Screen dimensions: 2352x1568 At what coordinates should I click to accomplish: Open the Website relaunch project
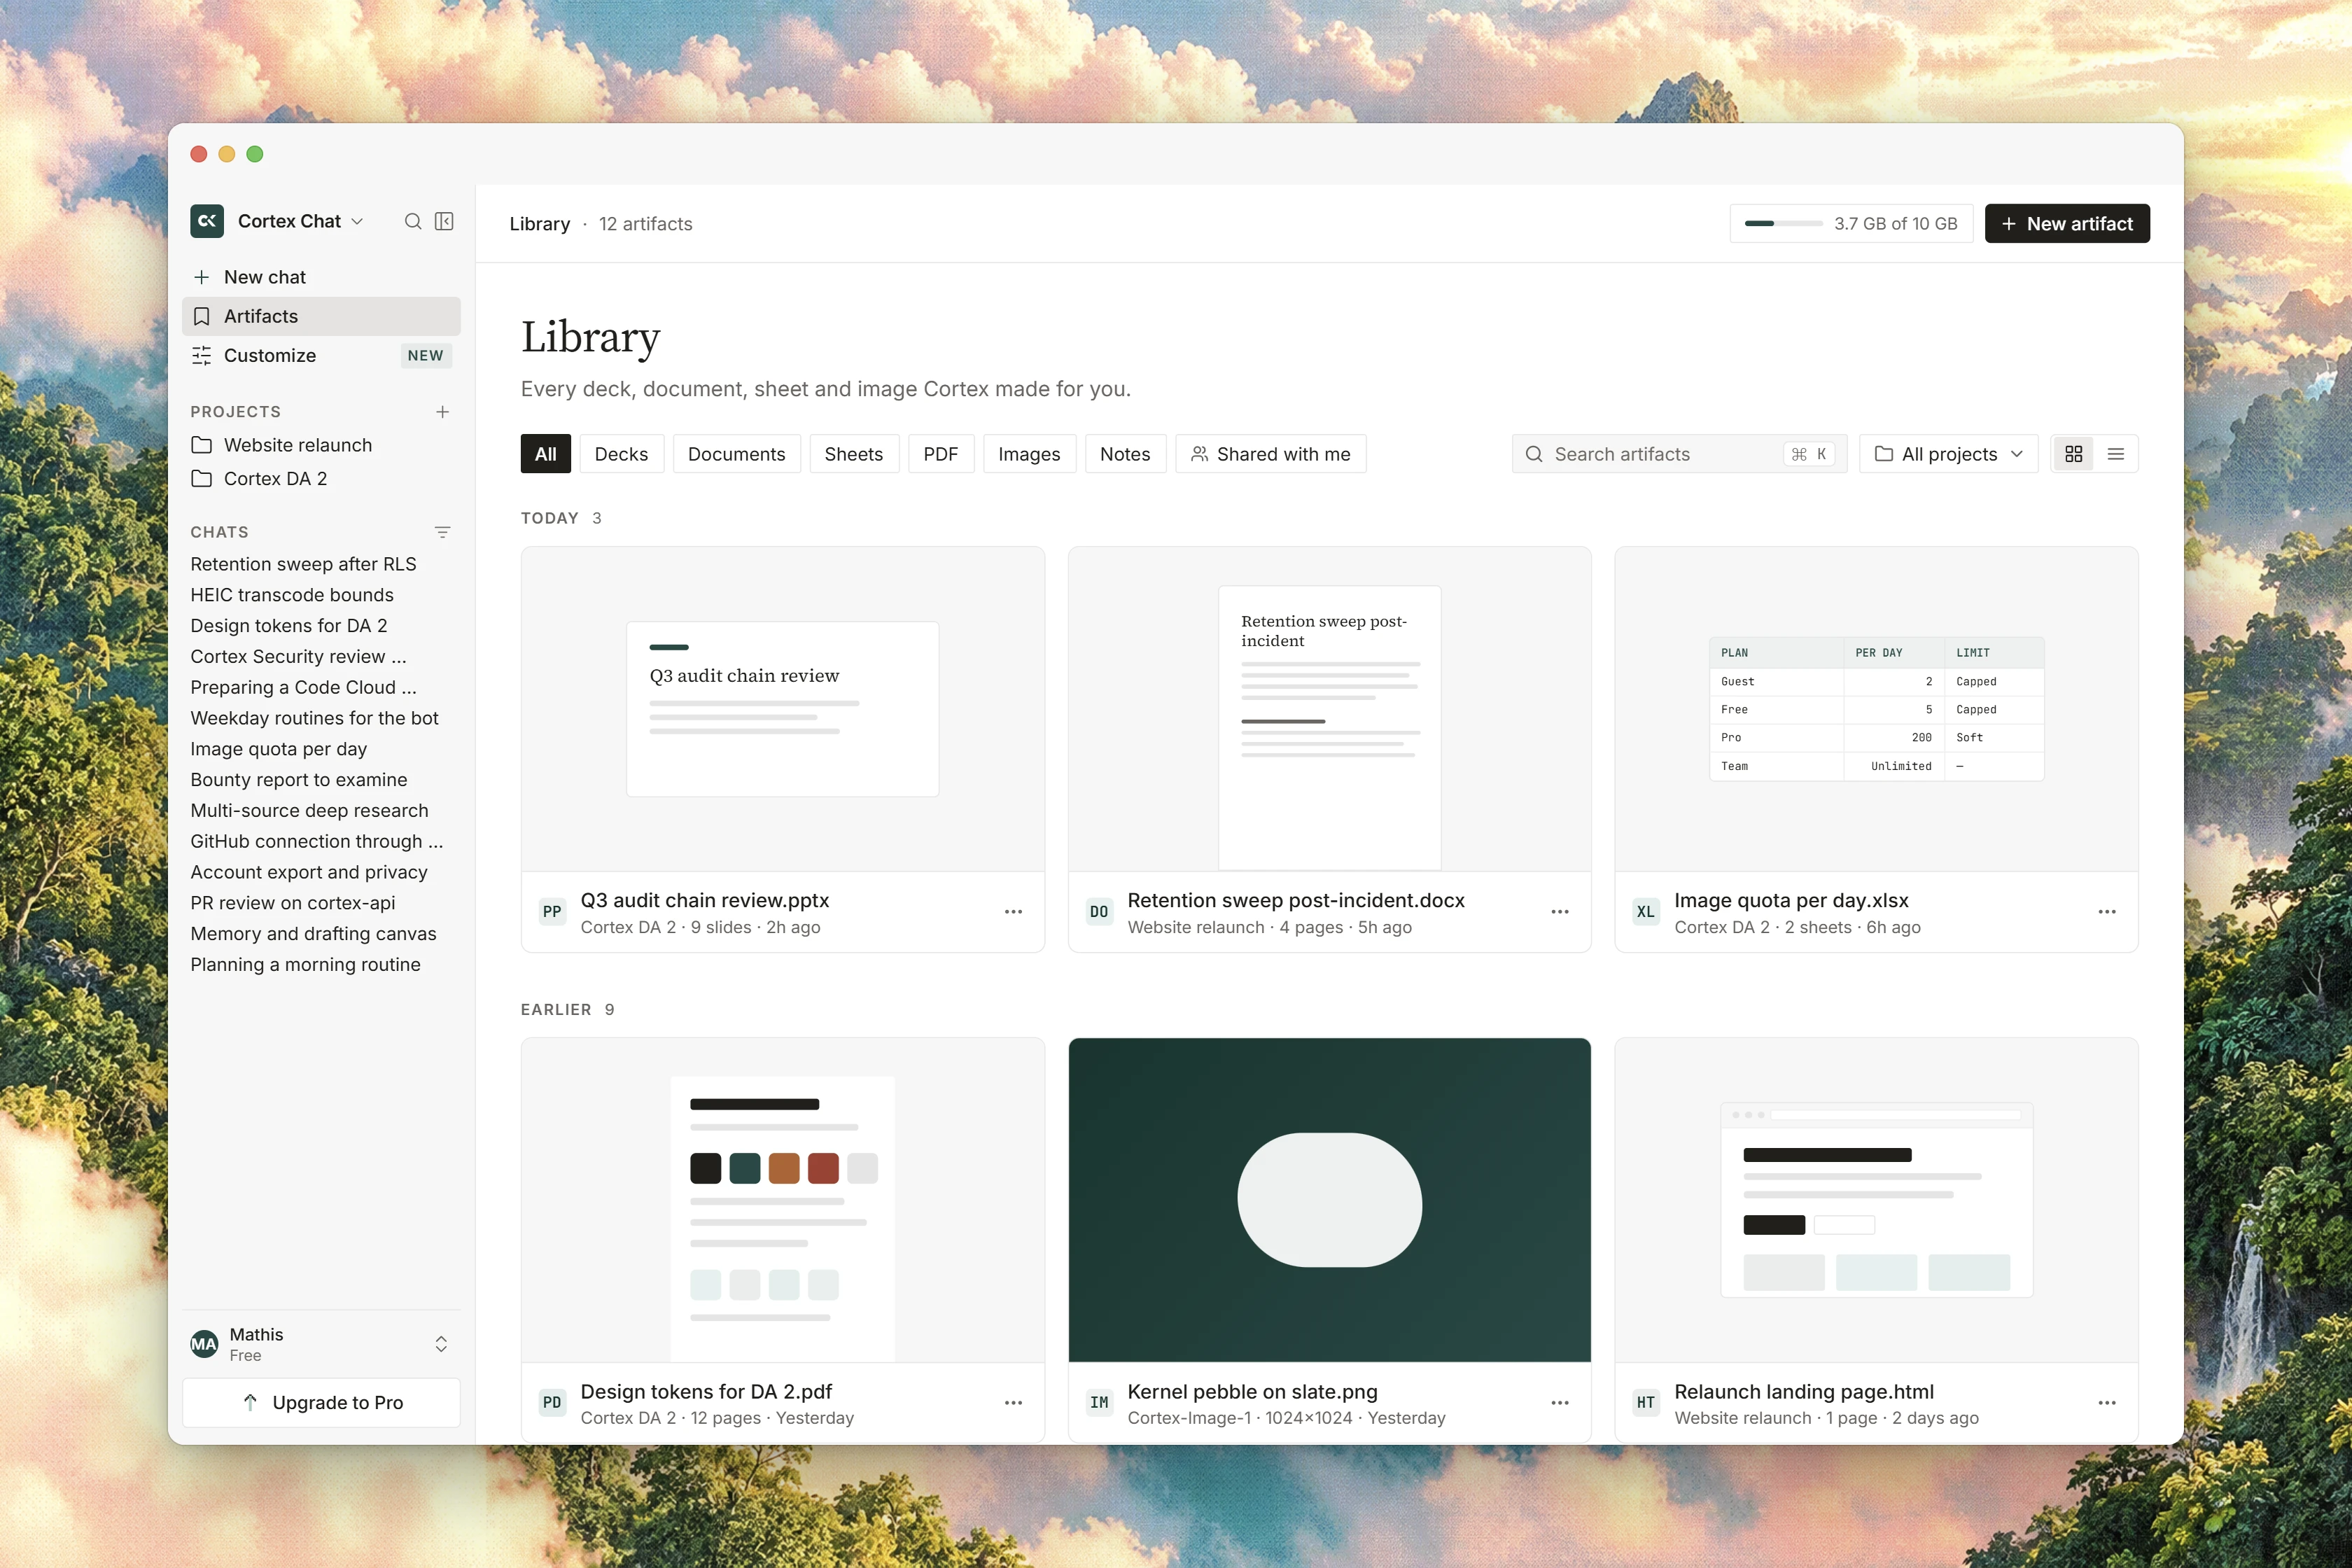(321, 445)
